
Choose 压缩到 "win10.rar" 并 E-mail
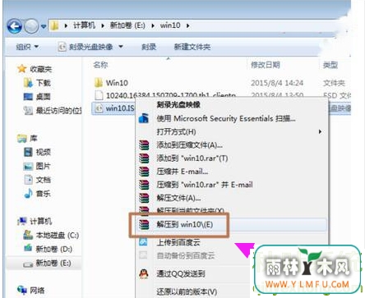(205, 185)
